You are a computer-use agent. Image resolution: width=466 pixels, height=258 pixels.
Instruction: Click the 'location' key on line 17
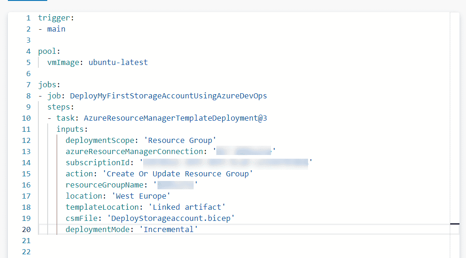(83, 196)
